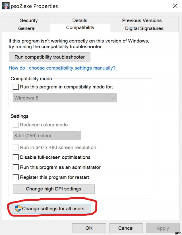
Task: Open the Windows 8 compatibility dropdown
Action: 65,98
